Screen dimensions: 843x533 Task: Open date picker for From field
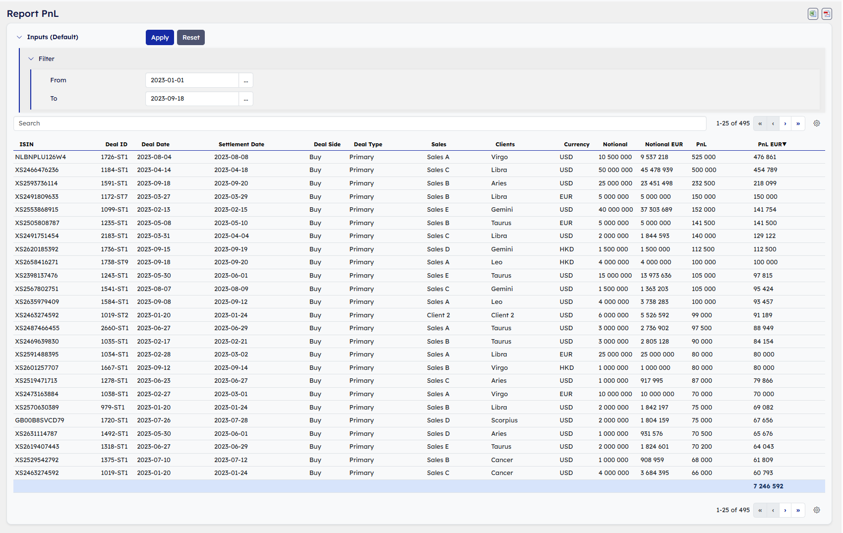[246, 80]
